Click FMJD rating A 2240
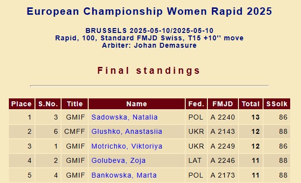Screen dimensions: 301x183 pyautogui.click(x=223, y=117)
